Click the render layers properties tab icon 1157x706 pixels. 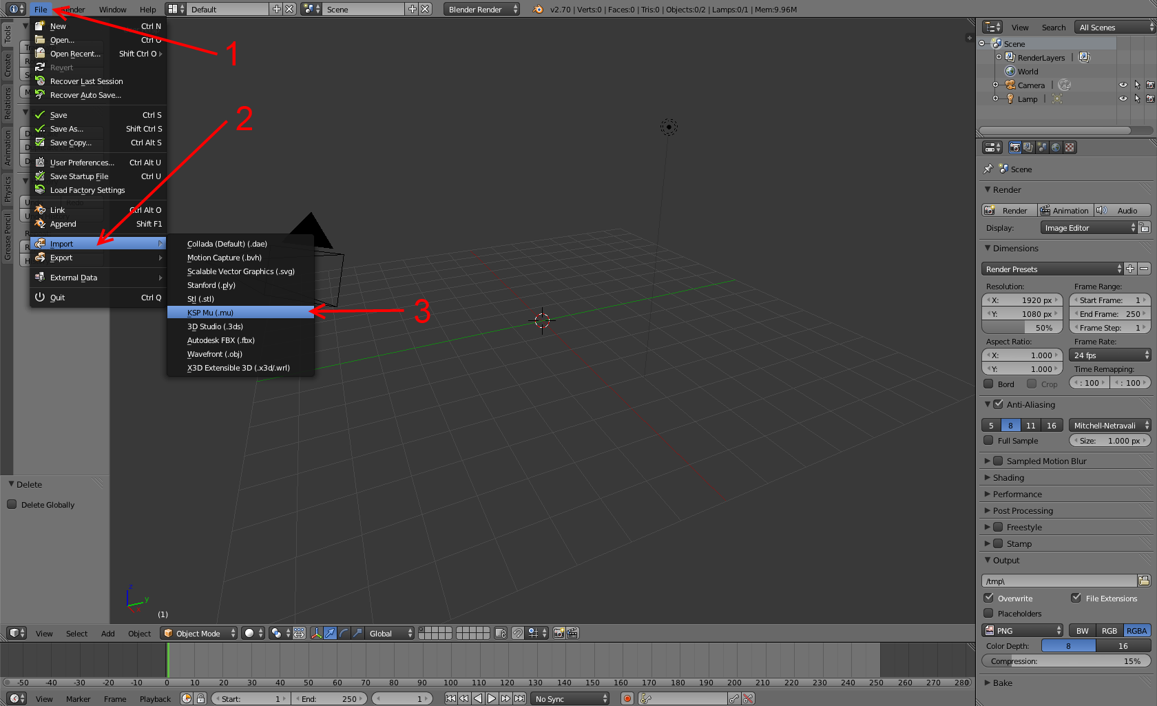click(x=1028, y=147)
